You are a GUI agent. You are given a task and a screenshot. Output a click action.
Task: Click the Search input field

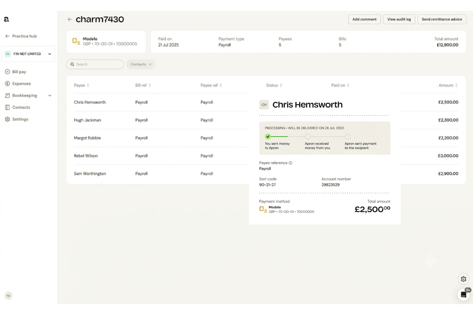coord(95,64)
